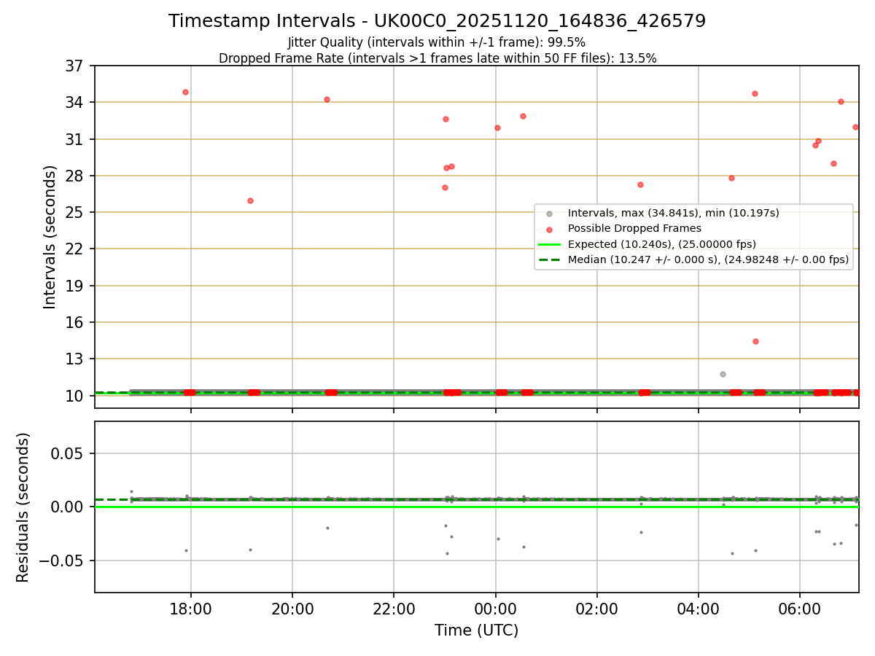Screen dimensions: 875x656
Task: Select the highest red dot just before 18:00
Action: 185,92
